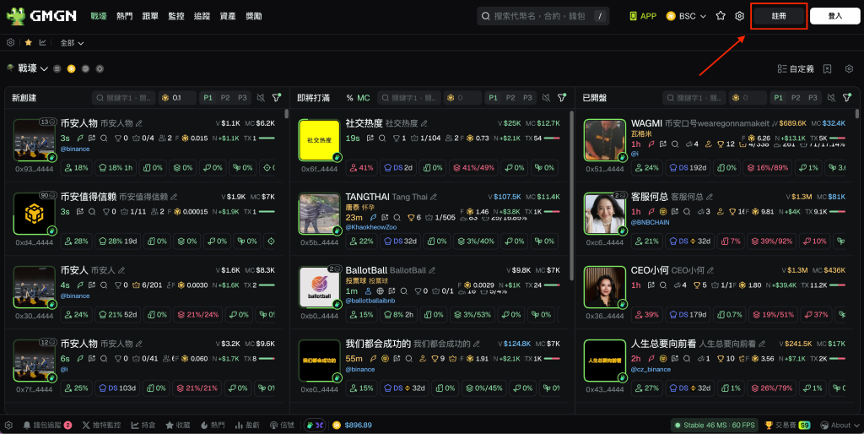Open the favorites star icon in header
Viewport: 864px width, 434px height.
click(x=721, y=16)
